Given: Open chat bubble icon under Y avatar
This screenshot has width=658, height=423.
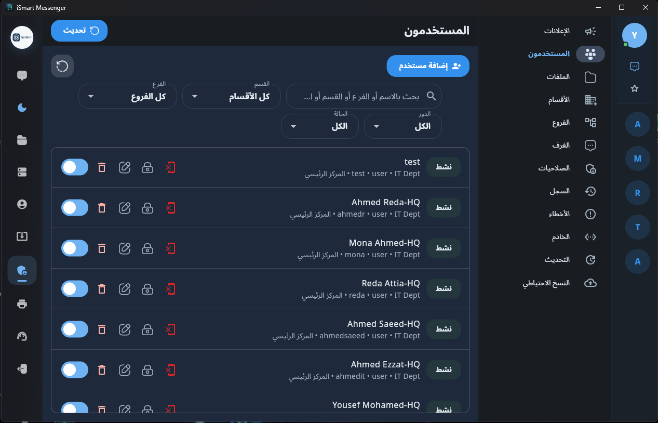Looking at the screenshot, I should [x=634, y=66].
